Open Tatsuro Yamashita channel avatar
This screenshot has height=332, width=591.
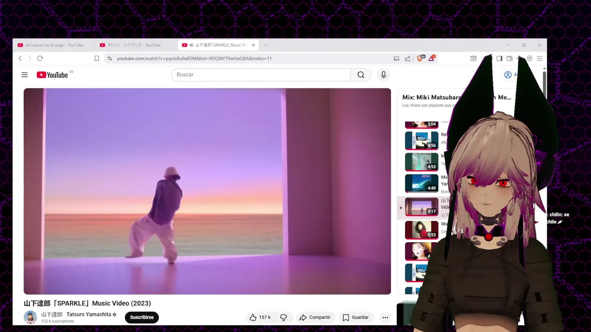tap(30, 317)
